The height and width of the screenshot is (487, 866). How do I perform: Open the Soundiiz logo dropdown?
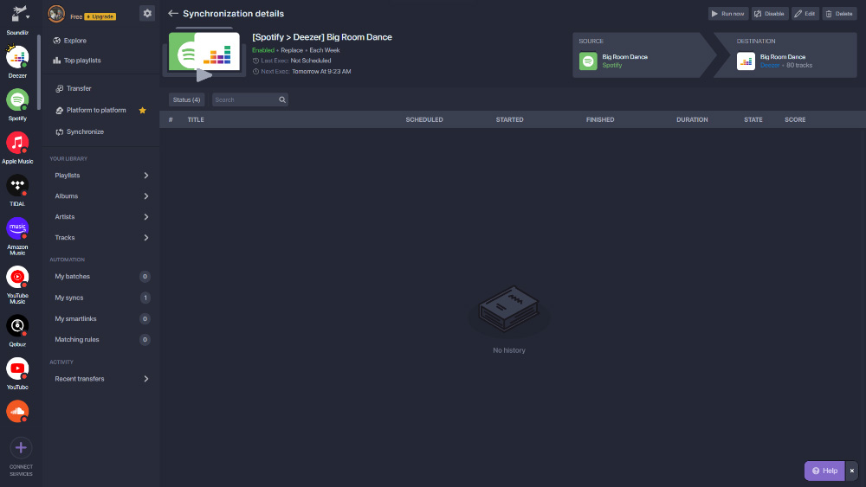pyautogui.click(x=20, y=15)
